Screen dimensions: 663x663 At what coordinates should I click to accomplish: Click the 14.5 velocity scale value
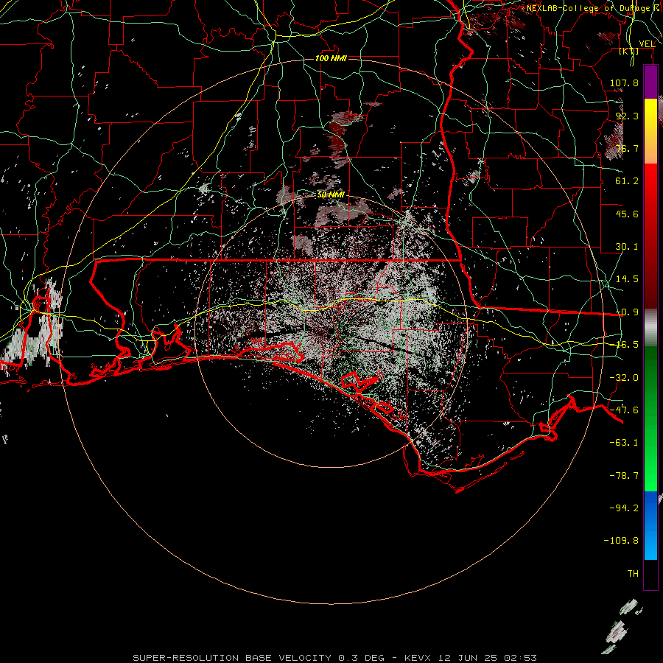(627, 279)
